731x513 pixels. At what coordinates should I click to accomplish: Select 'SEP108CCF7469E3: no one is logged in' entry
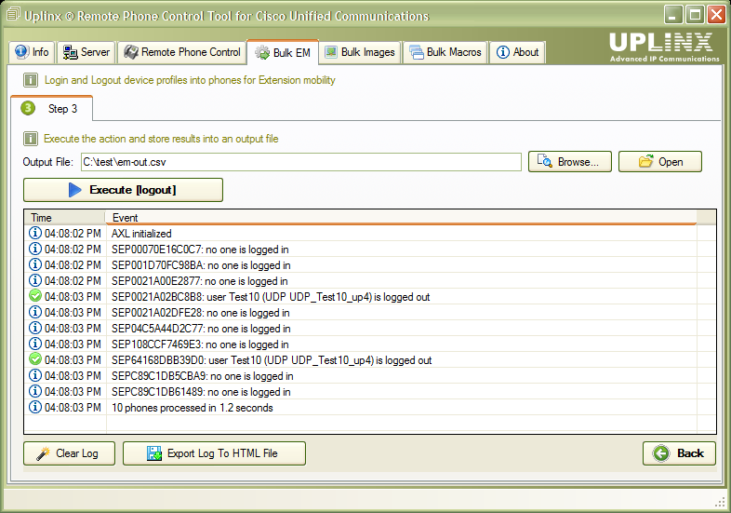(200, 344)
